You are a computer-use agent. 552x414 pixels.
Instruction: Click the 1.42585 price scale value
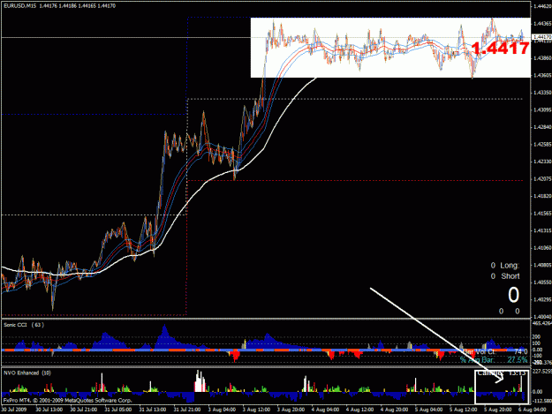point(542,144)
